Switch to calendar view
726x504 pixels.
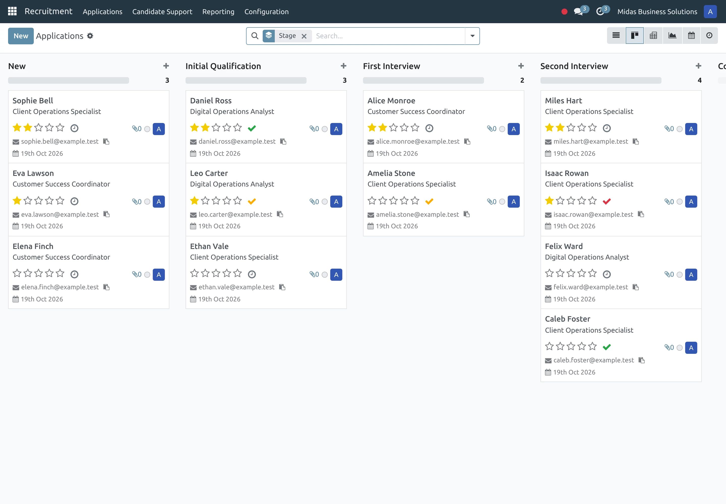691,35
